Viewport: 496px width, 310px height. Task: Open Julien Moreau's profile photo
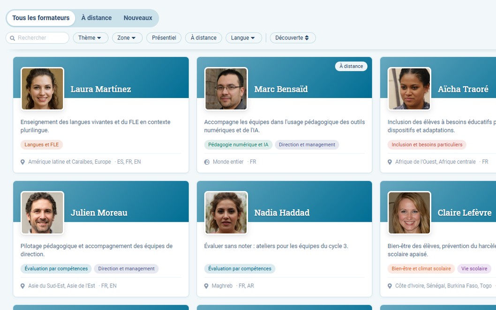(x=42, y=213)
